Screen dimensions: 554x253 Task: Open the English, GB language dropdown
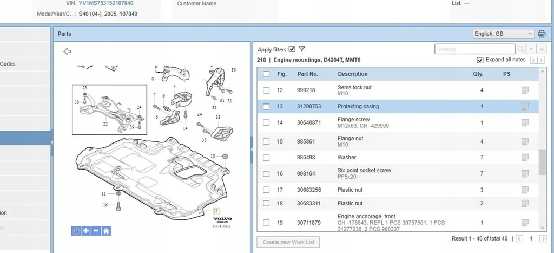pyautogui.click(x=503, y=34)
